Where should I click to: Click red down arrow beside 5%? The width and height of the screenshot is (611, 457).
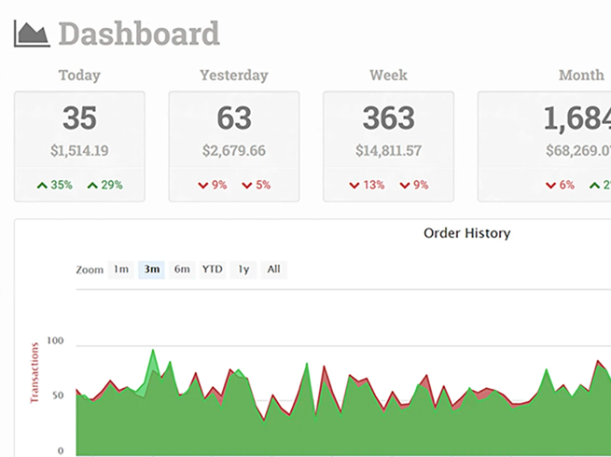tap(246, 186)
